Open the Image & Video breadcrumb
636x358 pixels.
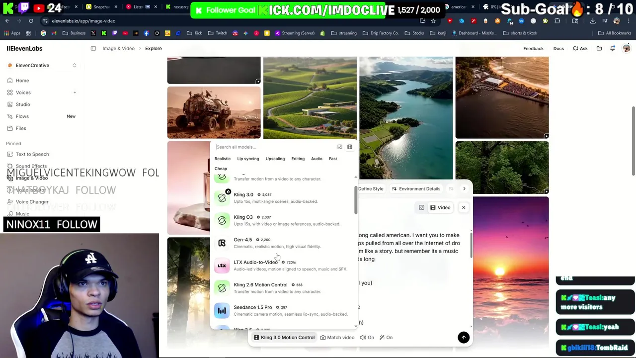coord(118,48)
